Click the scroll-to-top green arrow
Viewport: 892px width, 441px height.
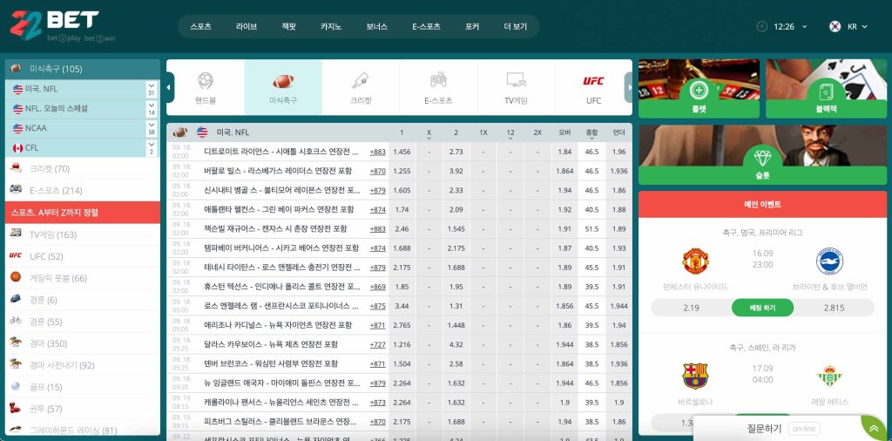click(x=873, y=428)
